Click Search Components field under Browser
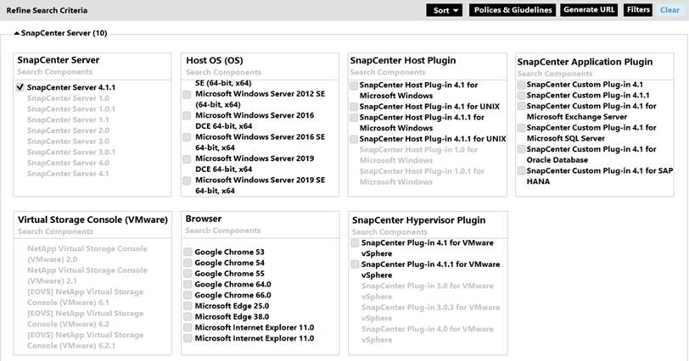This screenshot has height=361, width=689. [221, 230]
